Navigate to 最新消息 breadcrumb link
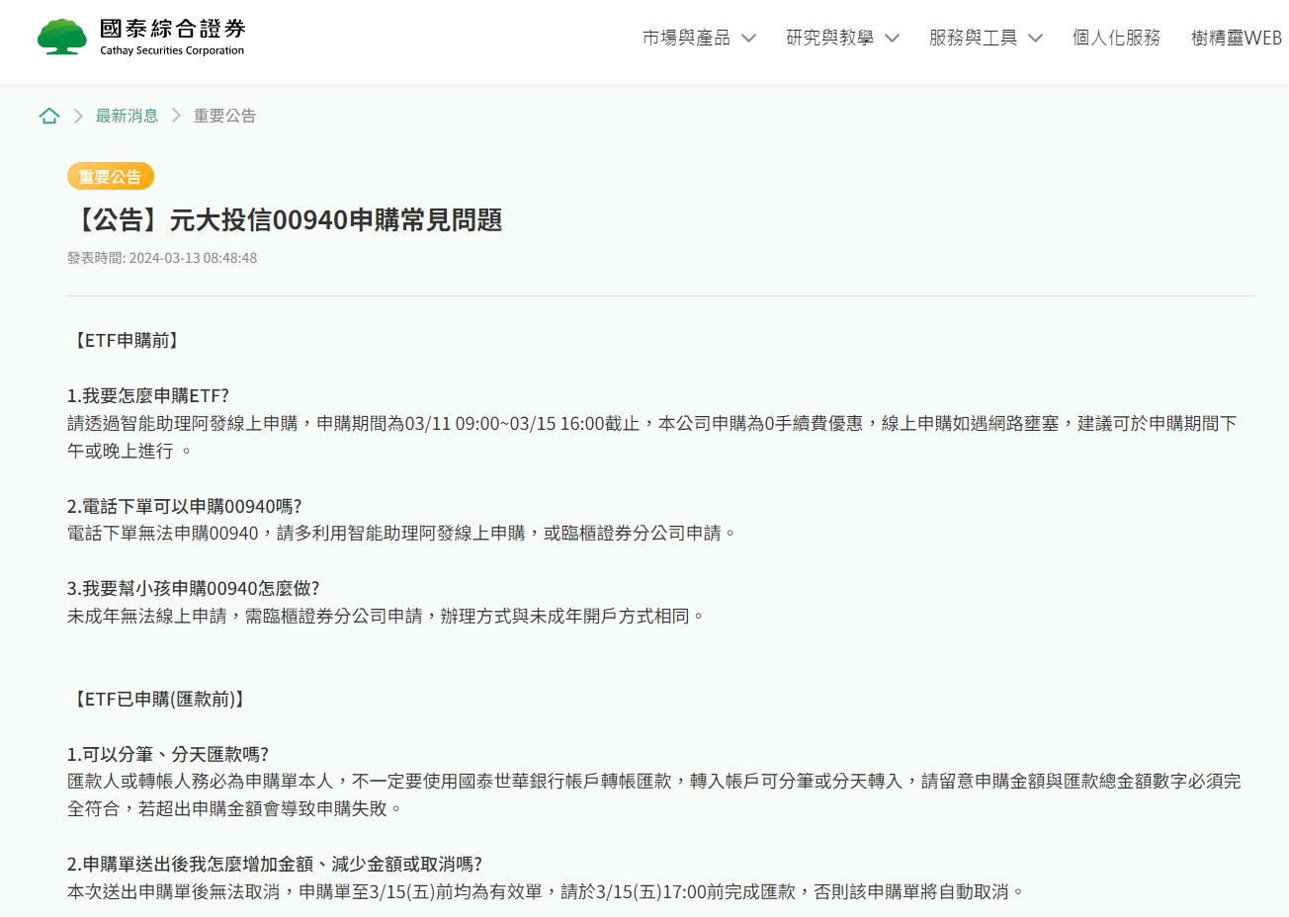This screenshot has height=917, width=1289. (127, 116)
